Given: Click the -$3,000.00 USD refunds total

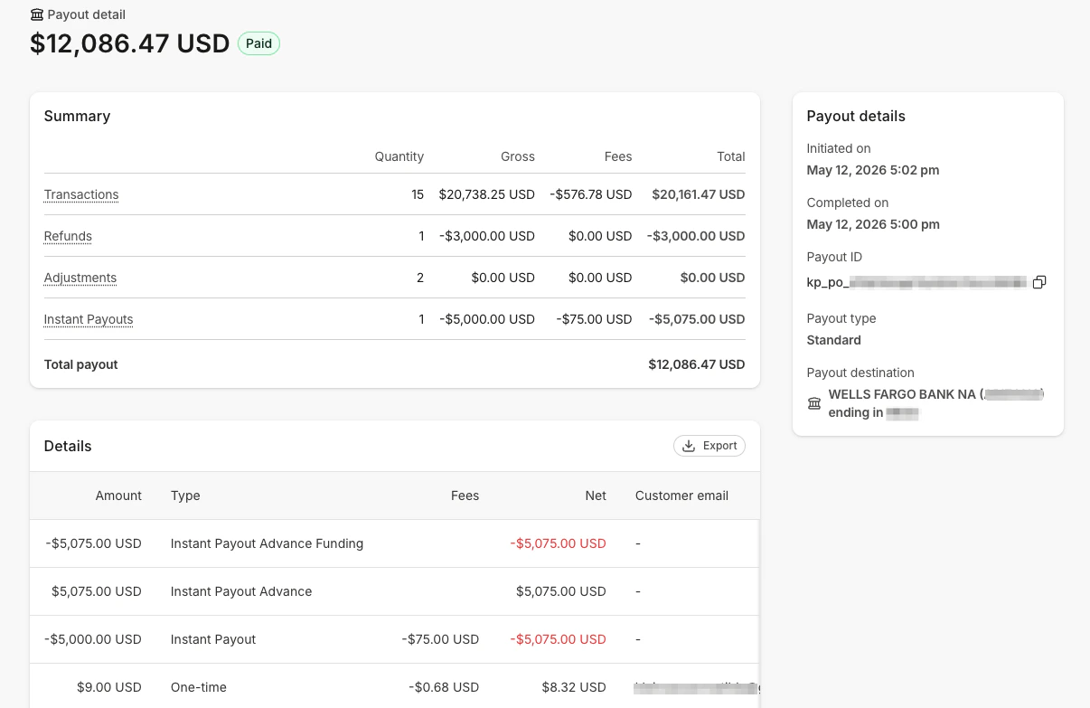Looking at the screenshot, I should click(696, 236).
